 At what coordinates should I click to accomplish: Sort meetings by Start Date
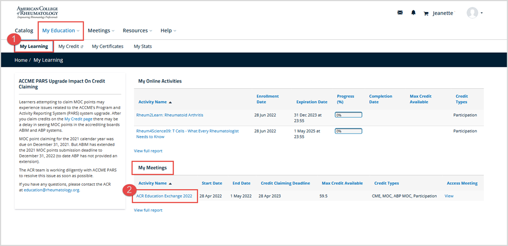pyautogui.click(x=212, y=183)
